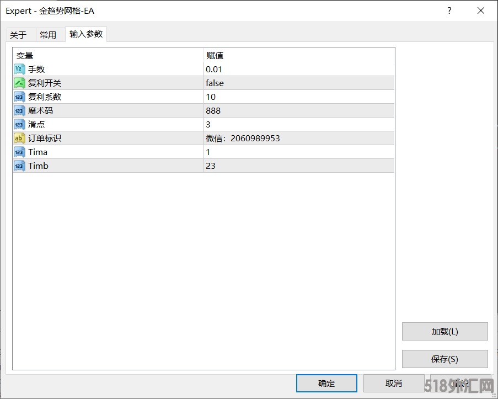
Task: Click the 赋值 column header
Action: click(298, 55)
